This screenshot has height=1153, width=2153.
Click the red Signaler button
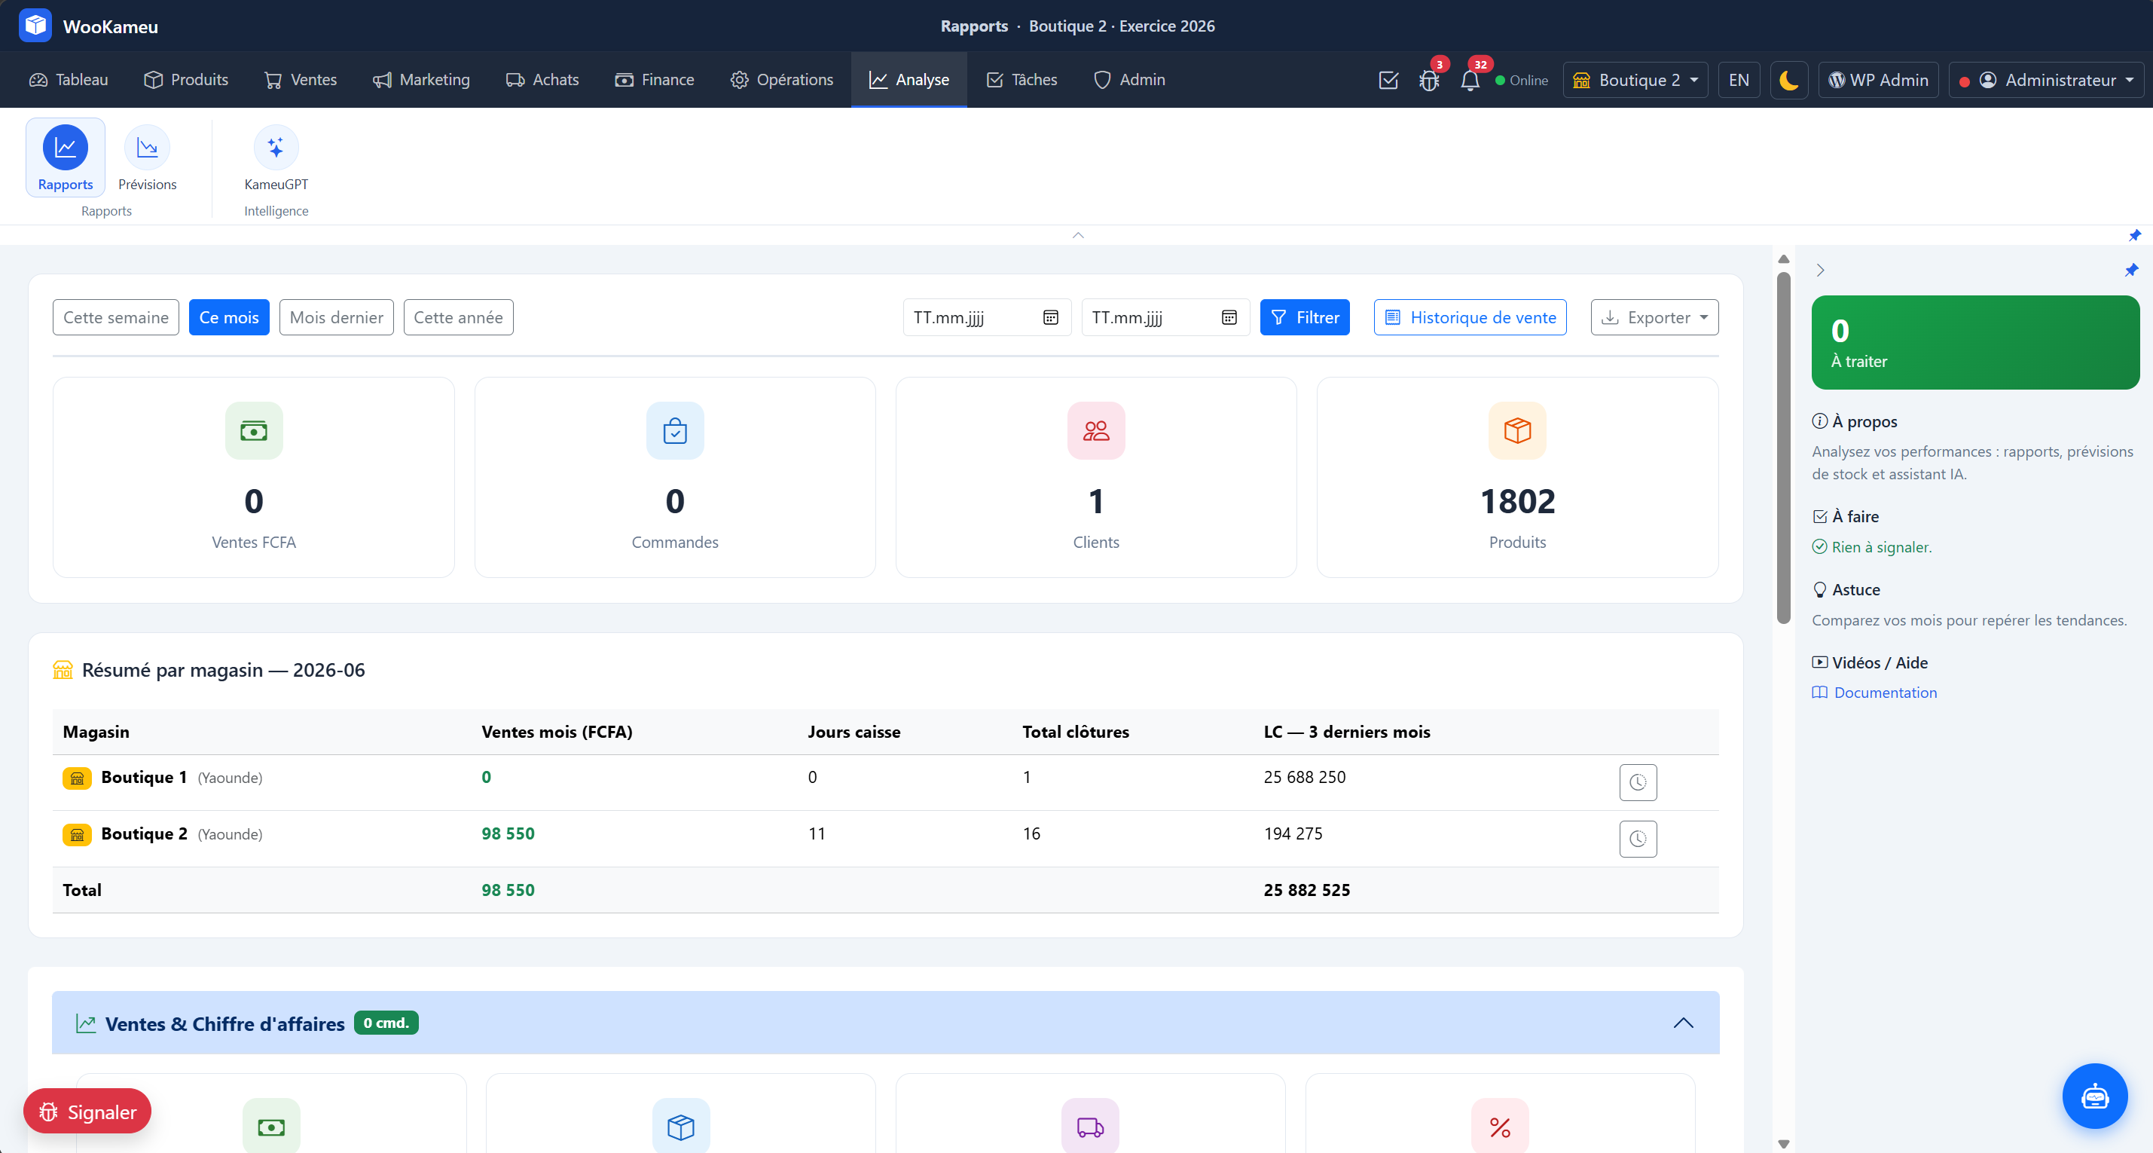(87, 1112)
